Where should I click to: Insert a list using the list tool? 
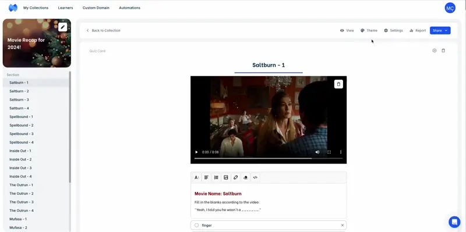point(216,177)
